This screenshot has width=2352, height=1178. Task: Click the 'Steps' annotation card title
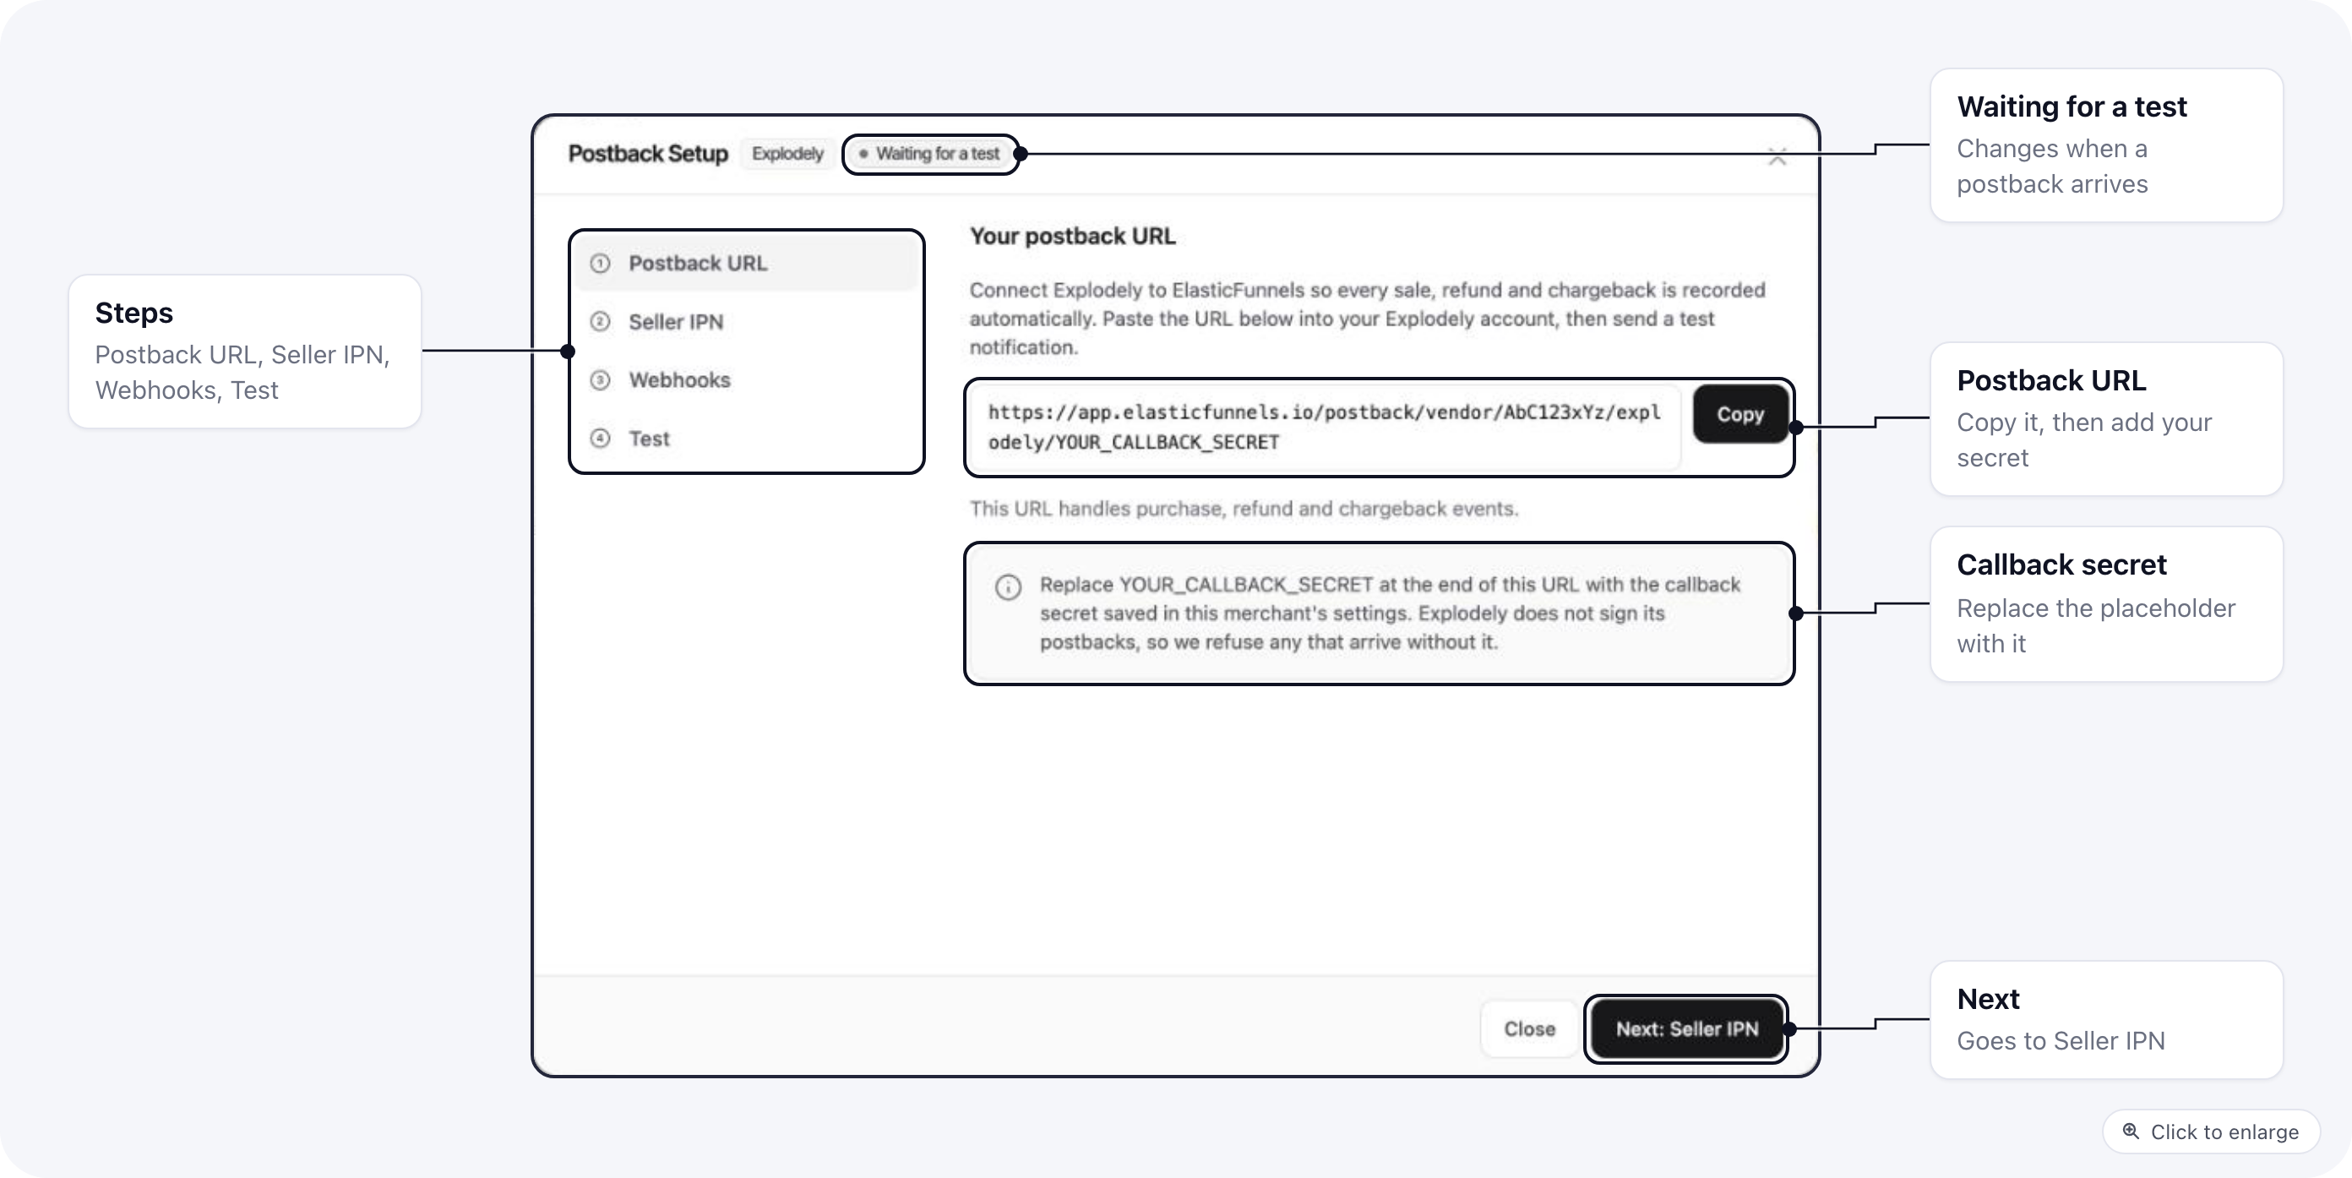134,314
